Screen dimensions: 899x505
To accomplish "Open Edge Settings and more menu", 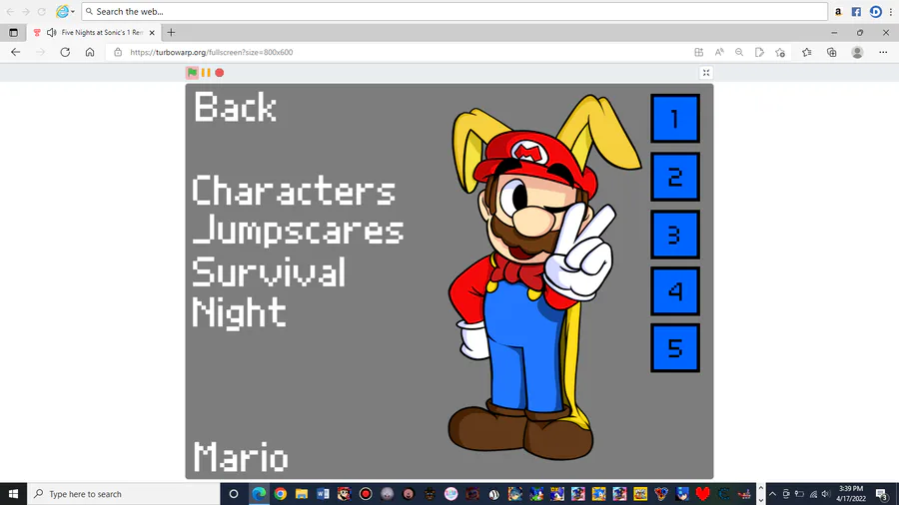I will tap(883, 52).
